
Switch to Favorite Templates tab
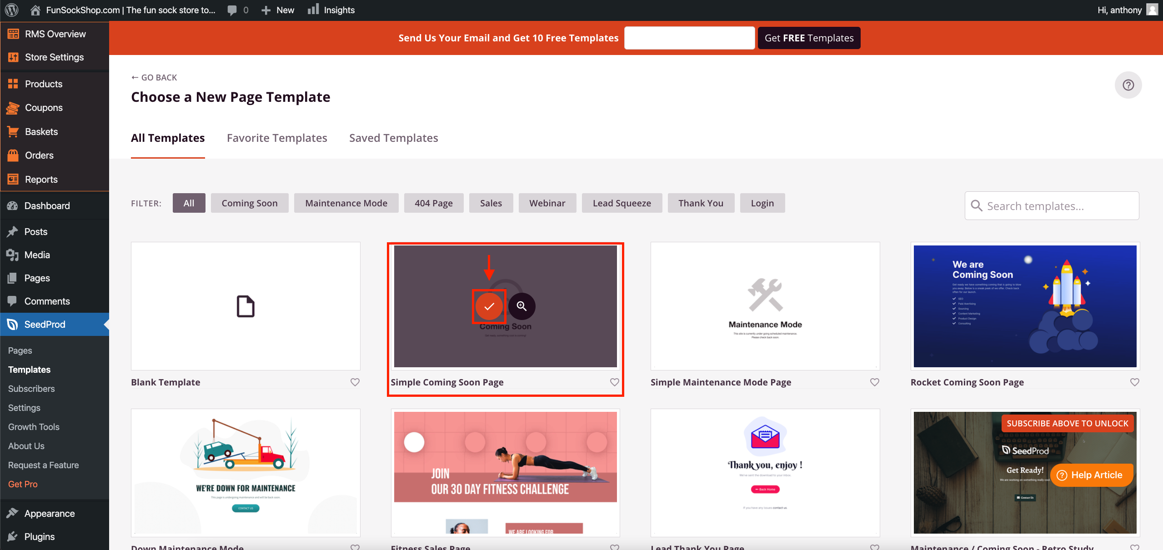pyautogui.click(x=277, y=138)
